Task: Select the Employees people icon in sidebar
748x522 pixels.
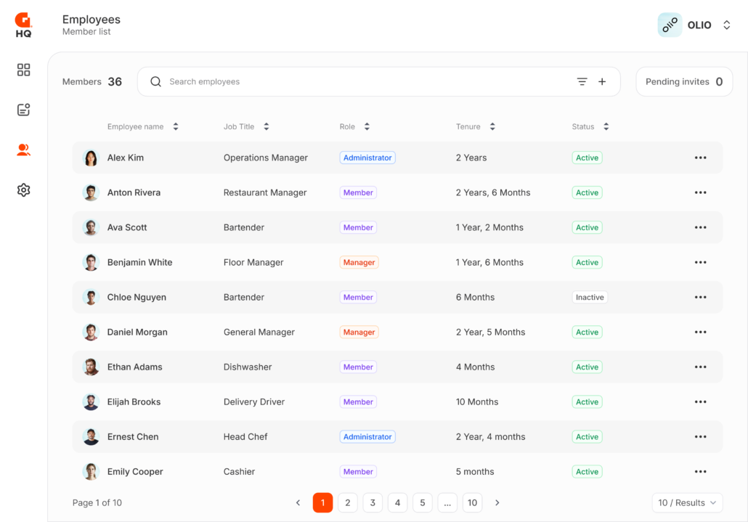Action: click(x=24, y=150)
